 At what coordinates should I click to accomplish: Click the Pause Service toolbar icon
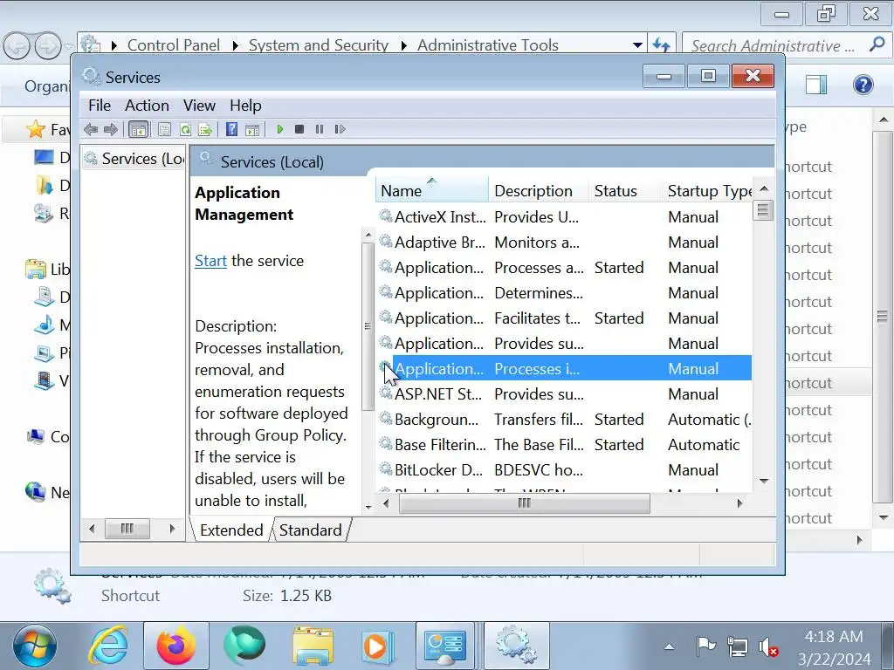coord(320,129)
